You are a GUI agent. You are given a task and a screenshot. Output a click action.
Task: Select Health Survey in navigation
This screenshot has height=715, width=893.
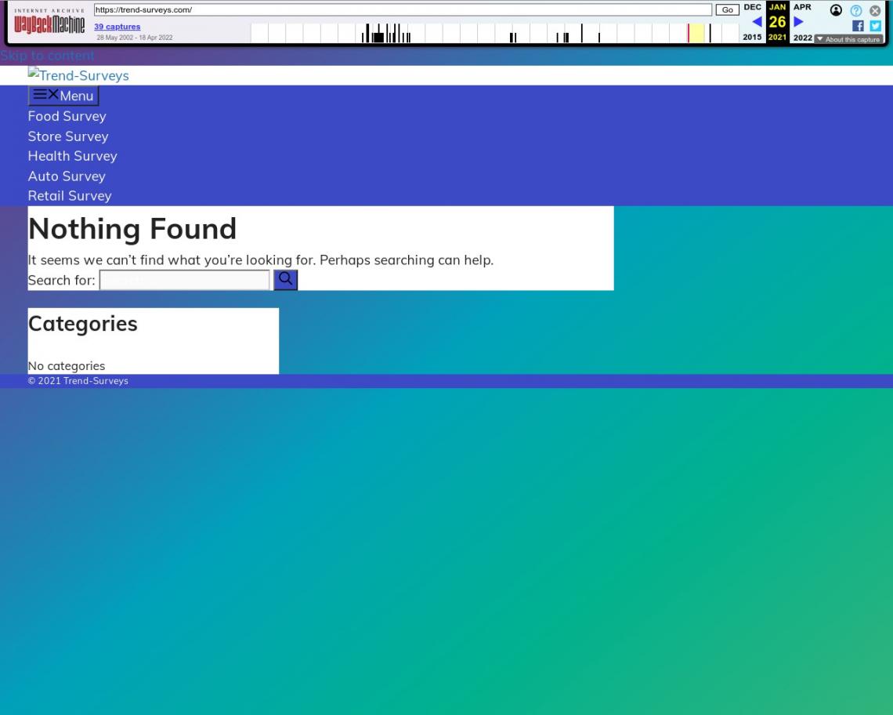(x=72, y=156)
